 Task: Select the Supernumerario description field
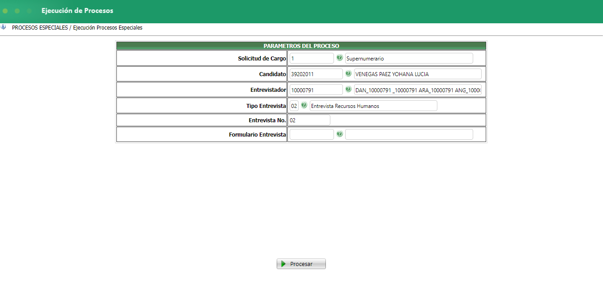pyautogui.click(x=409, y=58)
